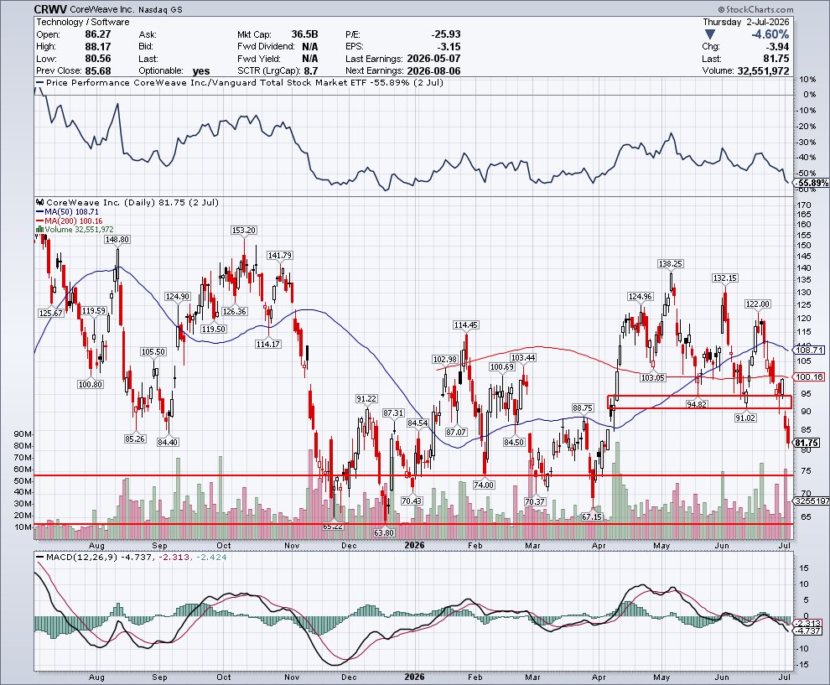
Task: Click the 124.96 price label
Action: [640, 297]
